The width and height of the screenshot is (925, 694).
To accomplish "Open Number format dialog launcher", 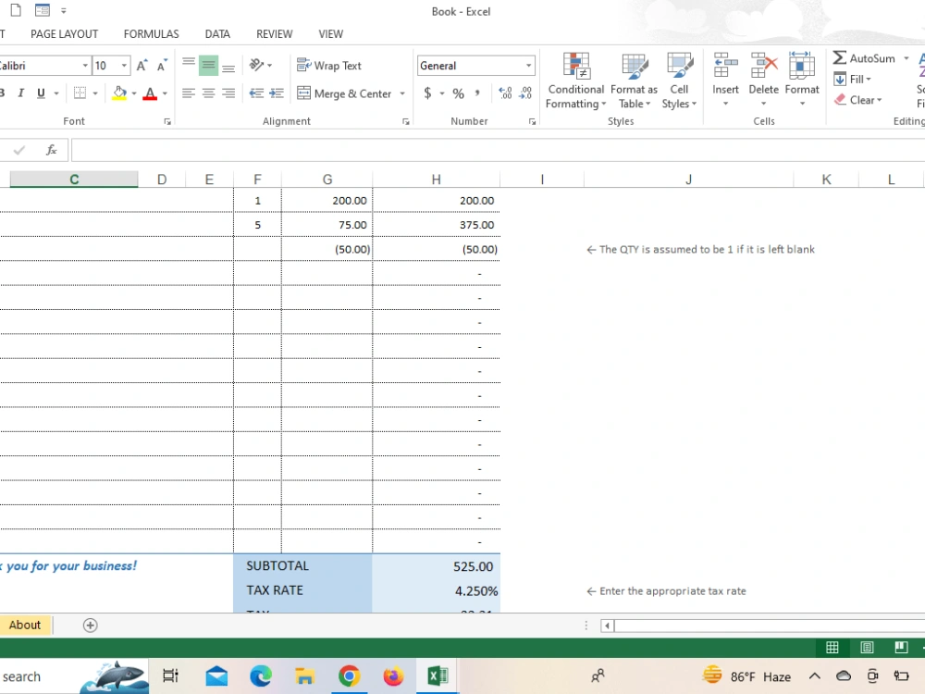I will click(x=532, y=121).
